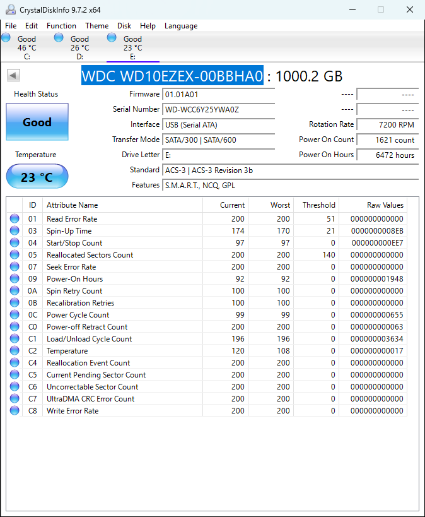Switch to the C: drive tab at 46 °C
Viewport: 425px width, 517px height.
(x=27, y=47)
